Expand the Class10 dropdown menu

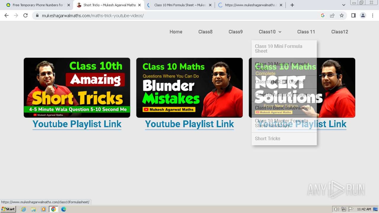pyautogui.click(x=270, y=32)
